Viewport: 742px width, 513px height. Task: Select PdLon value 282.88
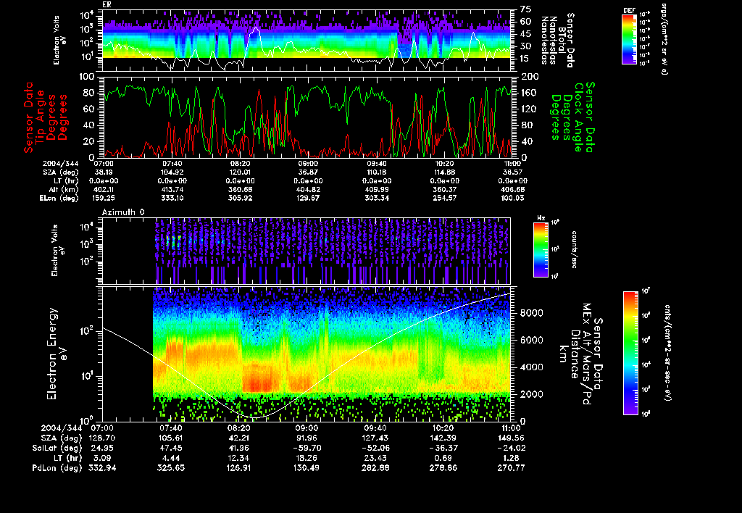coord(375,468)
